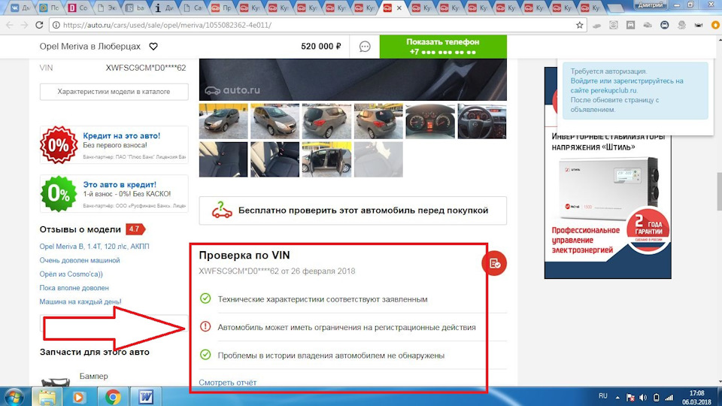The height and width of the screenshot is (406, 722).
Task: Click the red VIN report circle icon
Action: (494, 263)
